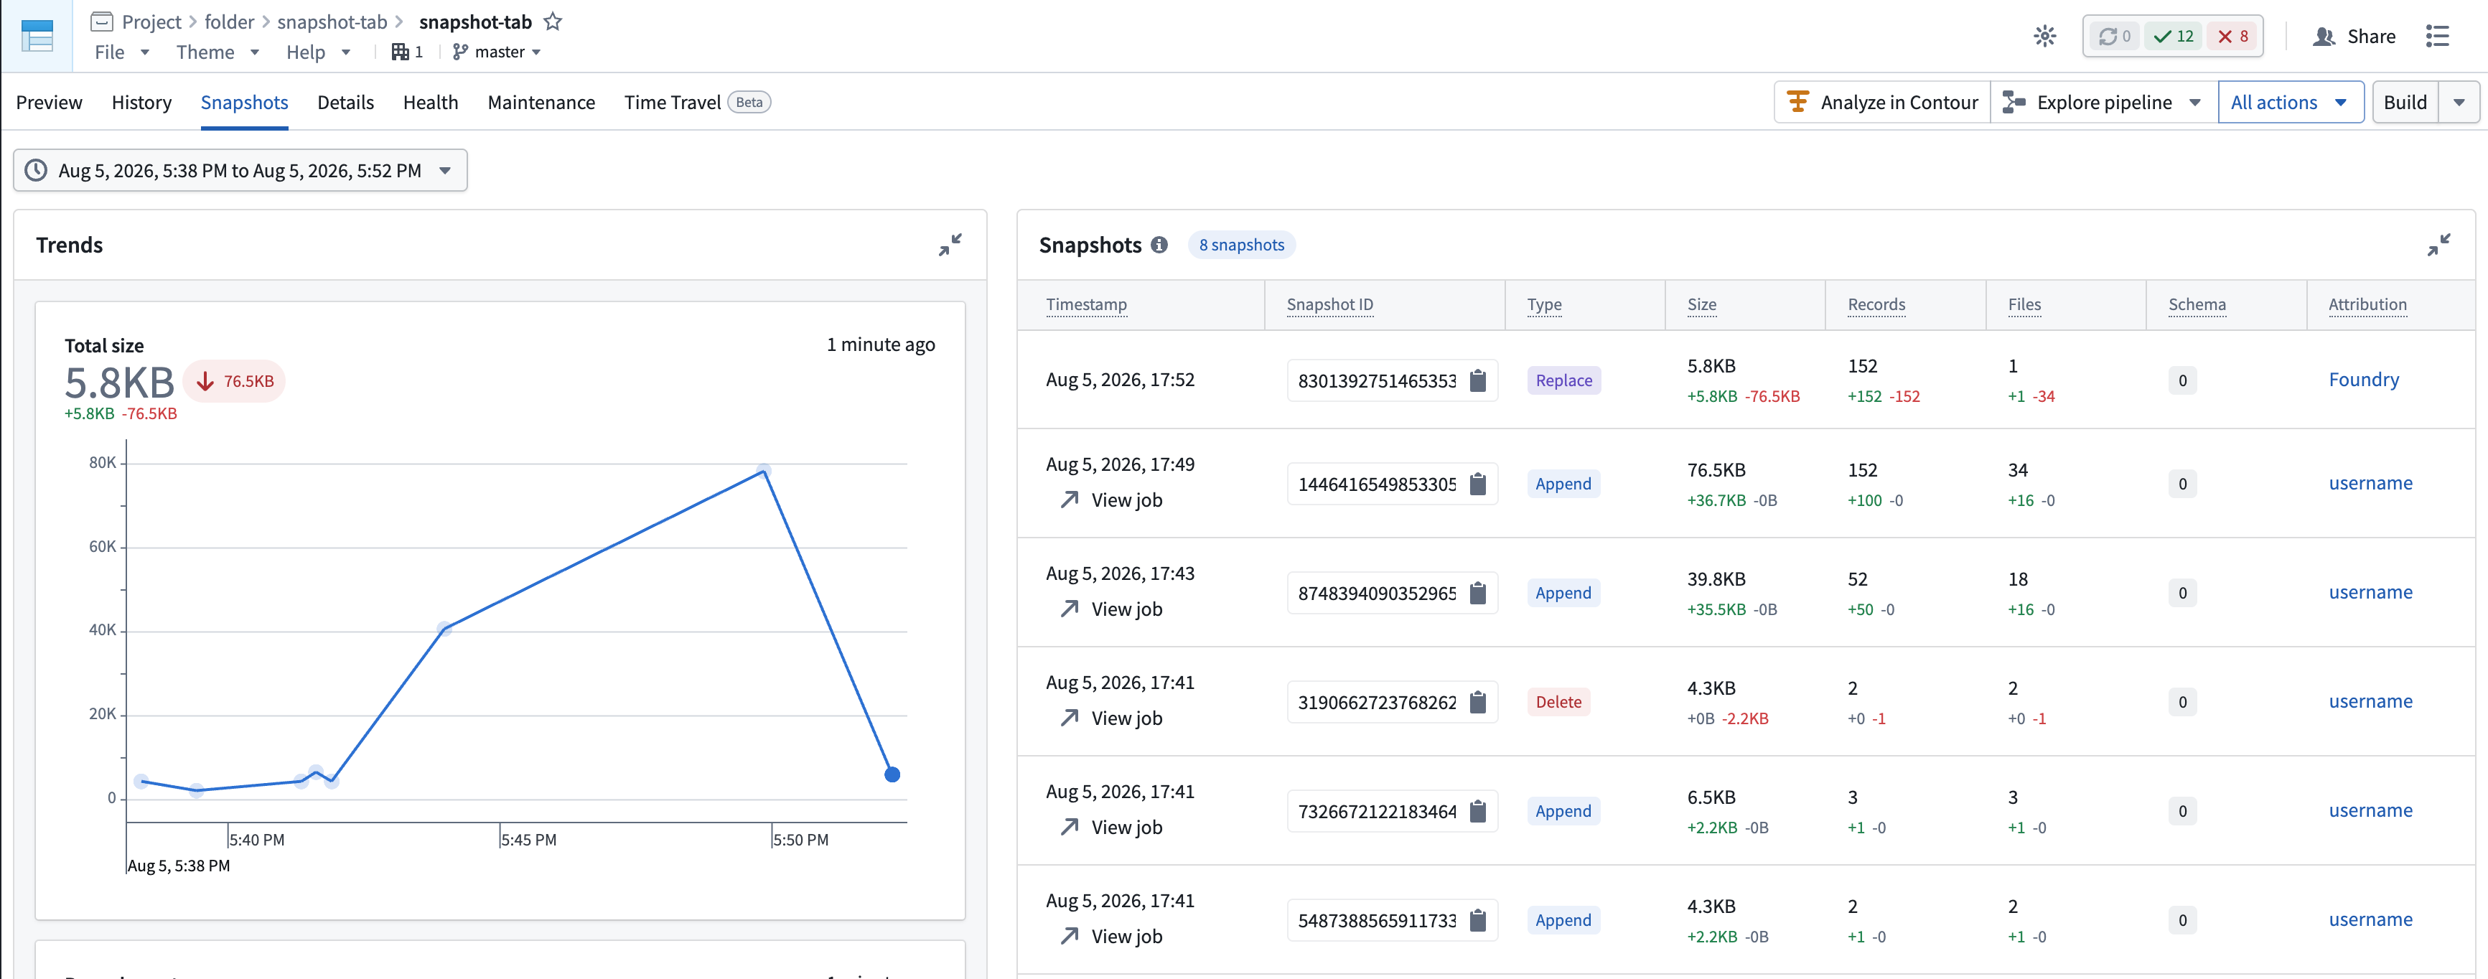Click the organization building icon
This screenshot has height=979, width=2488.
tap(400, 52)
